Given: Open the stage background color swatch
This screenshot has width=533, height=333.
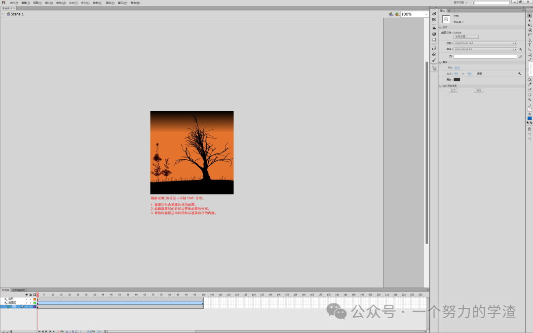Looking at the screenshot, I should click(x=457, y=79).
